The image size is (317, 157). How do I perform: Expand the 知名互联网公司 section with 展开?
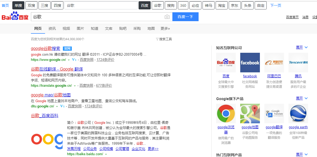point(302,47)
